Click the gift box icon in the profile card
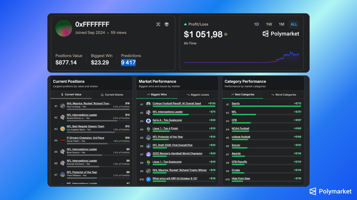 click(167, 24)
